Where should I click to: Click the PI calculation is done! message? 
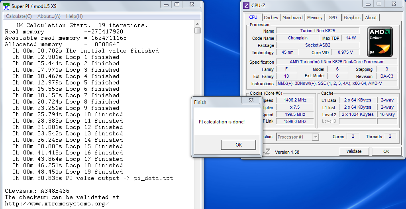coord(222,121)
